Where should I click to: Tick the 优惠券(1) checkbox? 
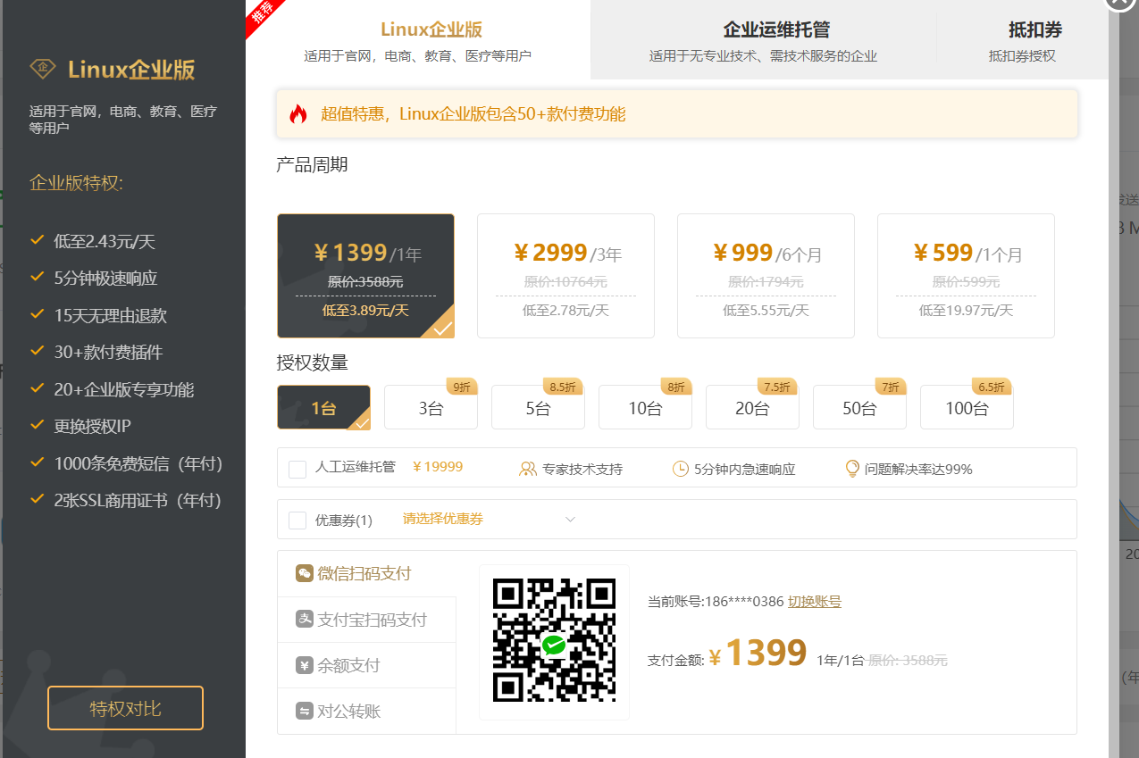297,520
